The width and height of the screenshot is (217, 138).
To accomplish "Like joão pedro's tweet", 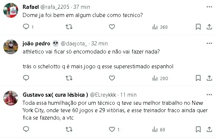I will (x=112, y=78).
